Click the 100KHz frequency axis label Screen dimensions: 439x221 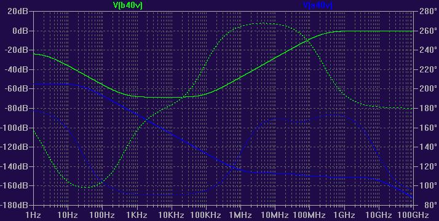[206, 215]
